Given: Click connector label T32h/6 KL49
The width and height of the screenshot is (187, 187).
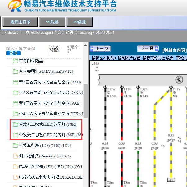Looking at the screenshot, I should [x=144, y=93].
